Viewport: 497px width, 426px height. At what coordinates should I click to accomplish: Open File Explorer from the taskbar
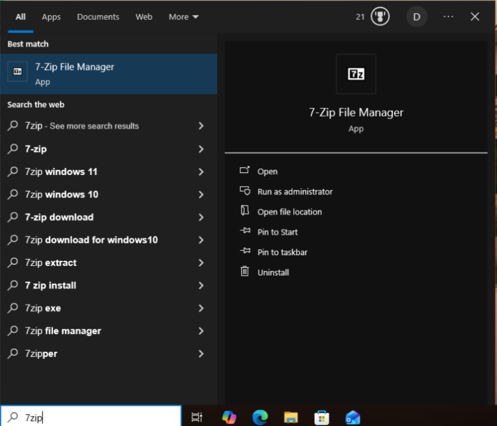tap(291, 417)
